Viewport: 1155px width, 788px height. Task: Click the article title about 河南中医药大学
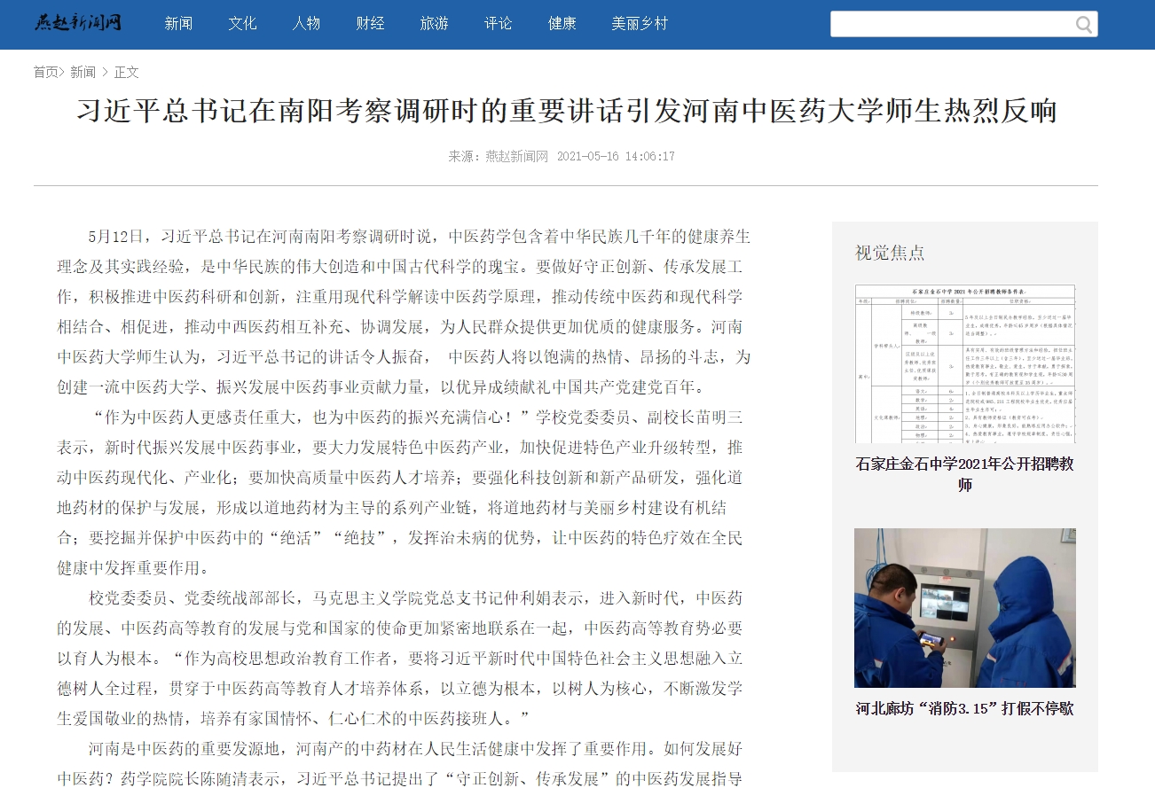[x=566, y=111]
